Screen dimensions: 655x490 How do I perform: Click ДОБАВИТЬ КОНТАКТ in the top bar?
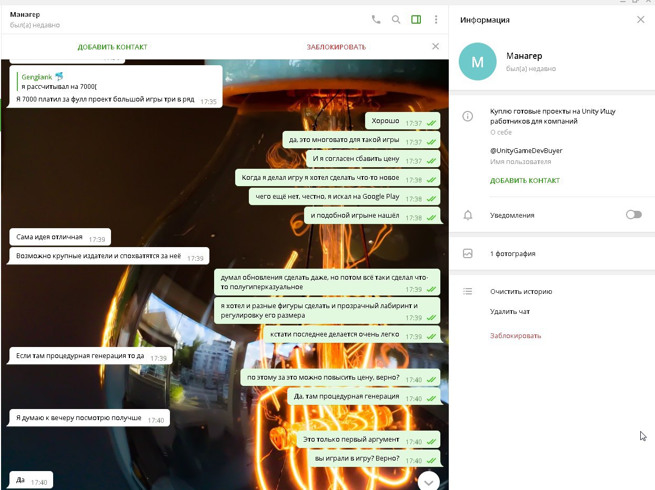point(113,47)
